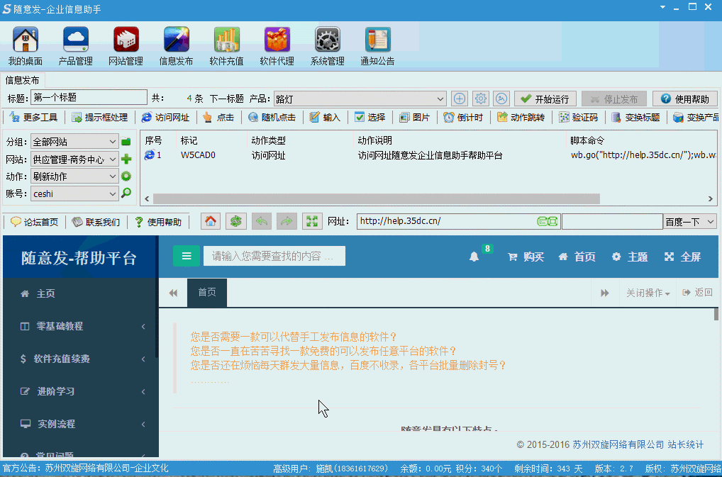722x477 pixels.
Task: Select the 信息发布 tab
Action: (x=22, y=80)
